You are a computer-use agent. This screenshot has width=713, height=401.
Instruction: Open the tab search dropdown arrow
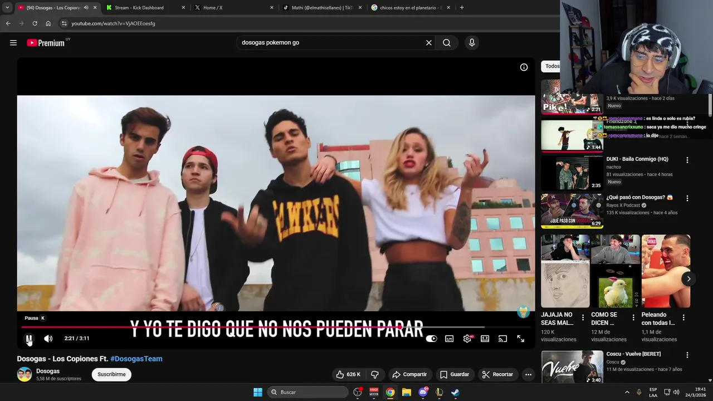pyautogui.click(x=7, y=8)
